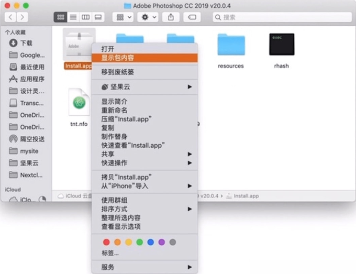Expand the 坚果云 submenu

click(x=144, y=87)
